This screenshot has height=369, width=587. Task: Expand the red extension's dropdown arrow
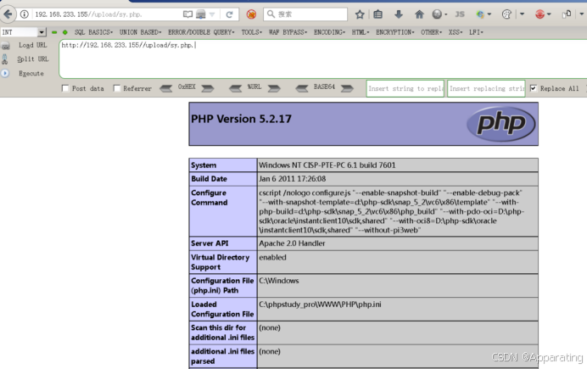pyautogui.click(x=549, y=14)
